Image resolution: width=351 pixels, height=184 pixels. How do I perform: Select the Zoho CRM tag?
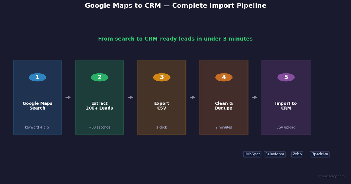pos(297,154)
